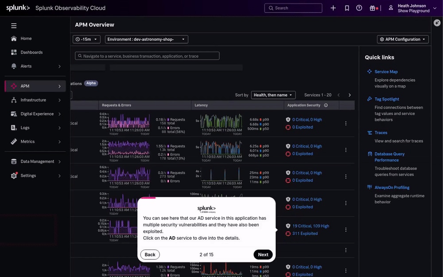This screenshot has width=443, height=277.
Task: Click the Tag Spotlight icon
Action: coord(369,99)
